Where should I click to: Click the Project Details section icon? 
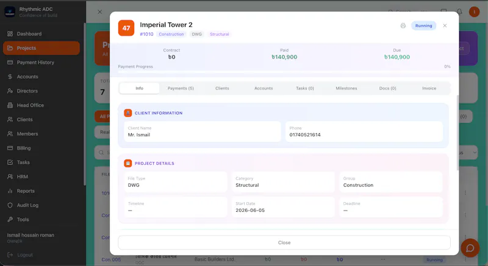tap(128, 163)
